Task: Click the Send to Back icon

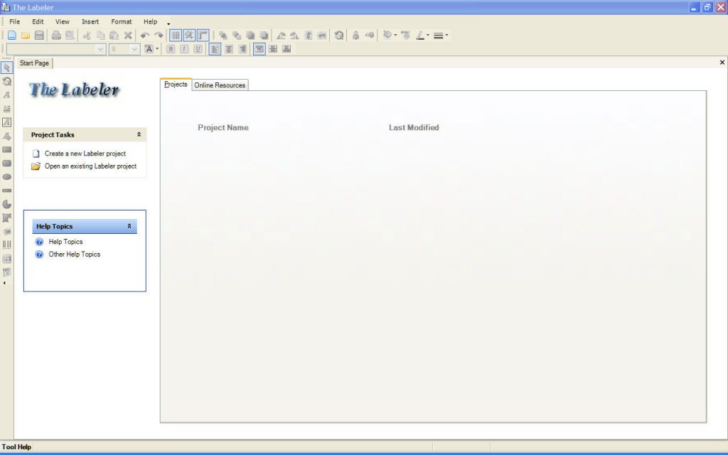Action: (264, 36)
